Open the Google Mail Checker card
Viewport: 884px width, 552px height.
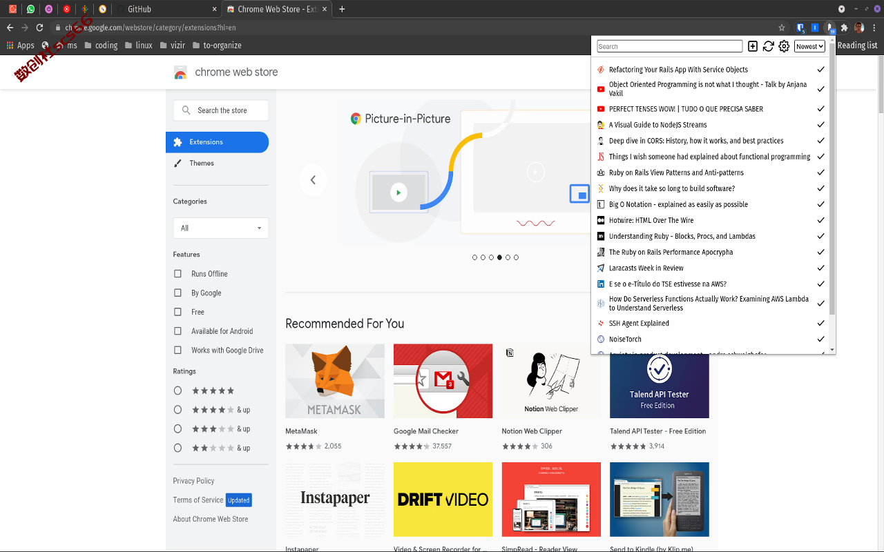(443, 397)
